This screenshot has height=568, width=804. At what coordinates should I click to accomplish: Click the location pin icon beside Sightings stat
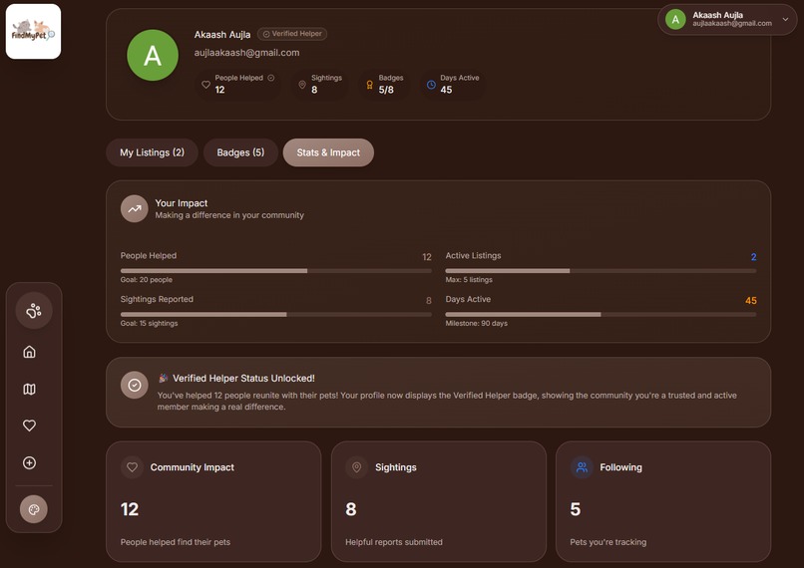[x=302, y=85]
